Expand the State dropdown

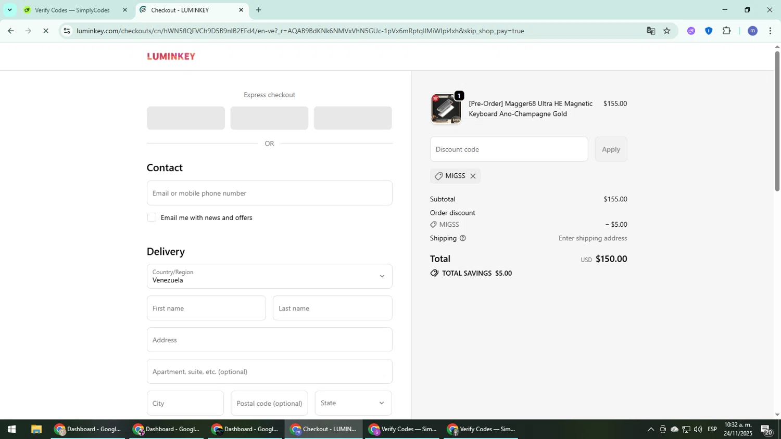point(353,403)
